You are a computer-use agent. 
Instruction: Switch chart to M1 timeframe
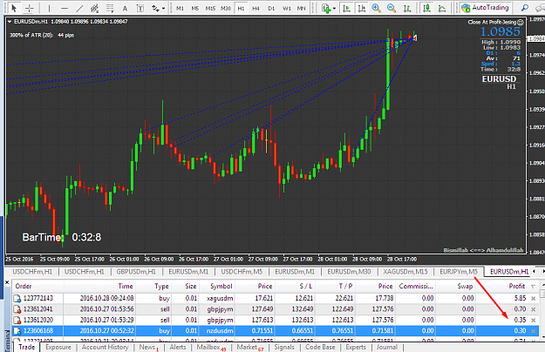tap(180, 8)
